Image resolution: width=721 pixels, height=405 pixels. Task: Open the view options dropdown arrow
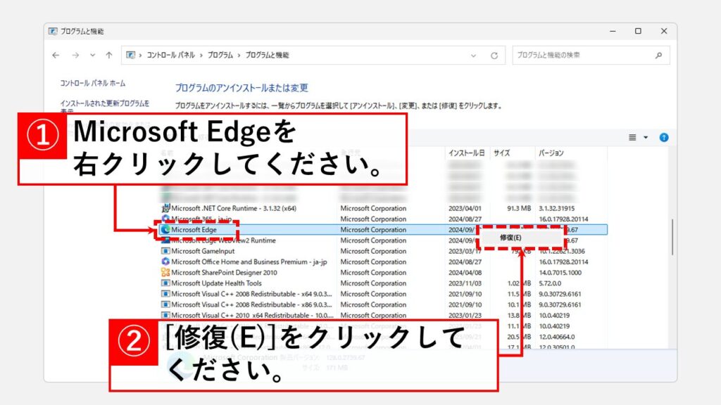click(x=646, y=138)
